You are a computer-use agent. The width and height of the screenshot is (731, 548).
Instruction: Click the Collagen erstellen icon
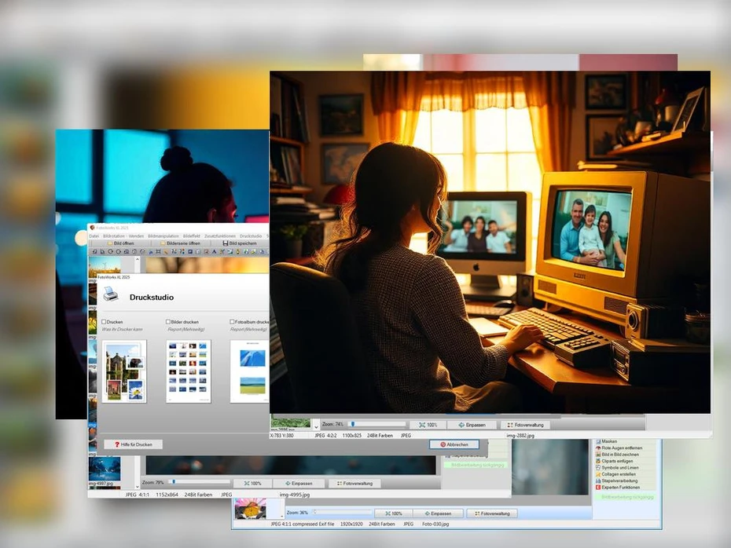coord(598,474)
